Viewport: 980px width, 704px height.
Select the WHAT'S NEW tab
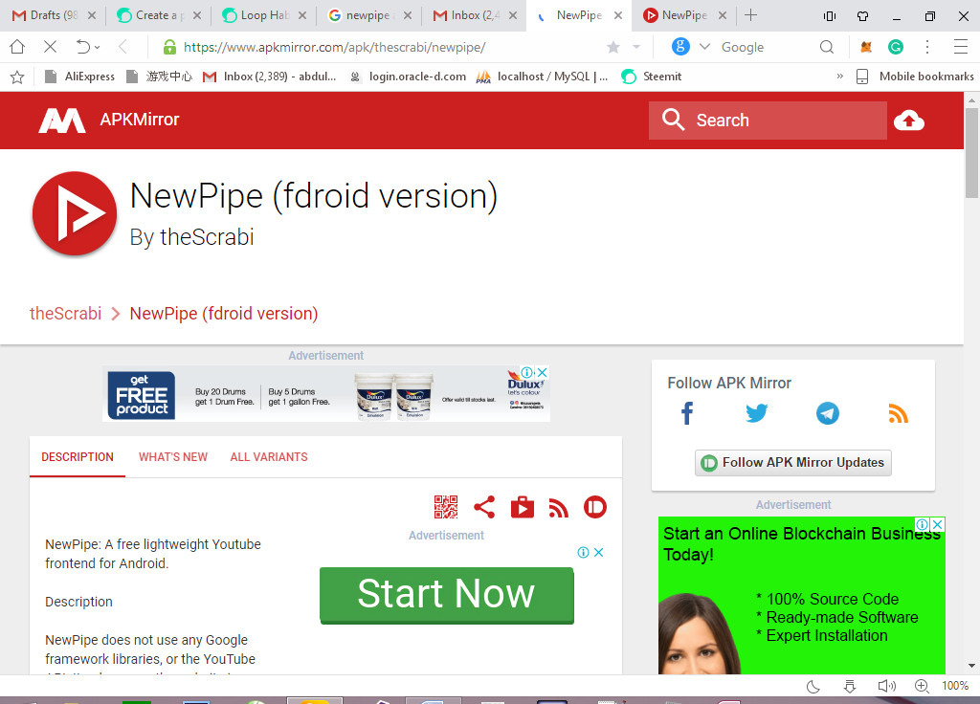click(x=173, y=457)
